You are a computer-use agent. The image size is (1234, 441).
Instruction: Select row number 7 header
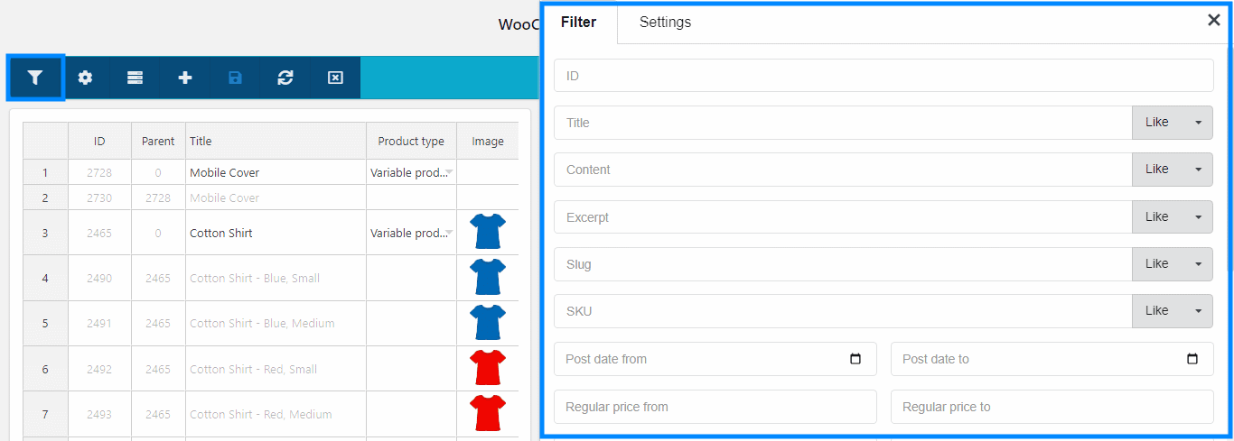pyautogui.click(x=45, y=414)
